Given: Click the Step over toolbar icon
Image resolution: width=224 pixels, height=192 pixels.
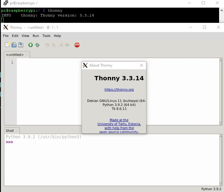Looking at the screenshot, I should (47, 45).
